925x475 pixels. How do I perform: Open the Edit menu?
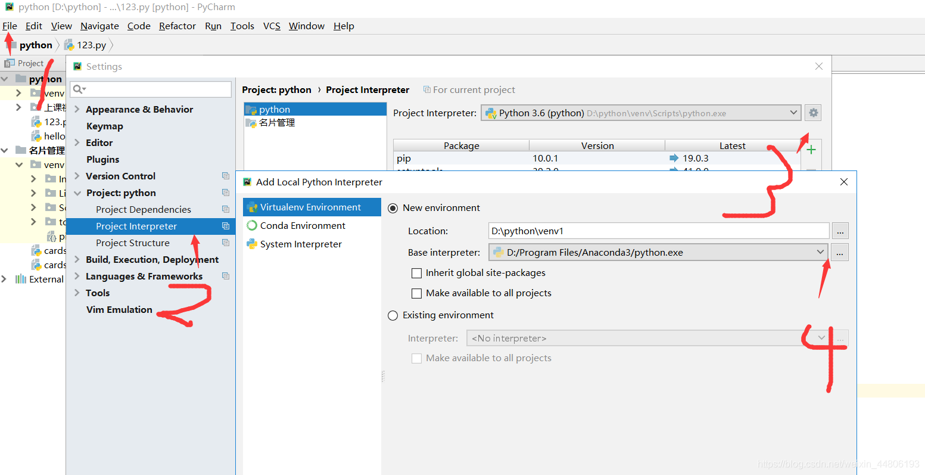[x=34, y=26]
